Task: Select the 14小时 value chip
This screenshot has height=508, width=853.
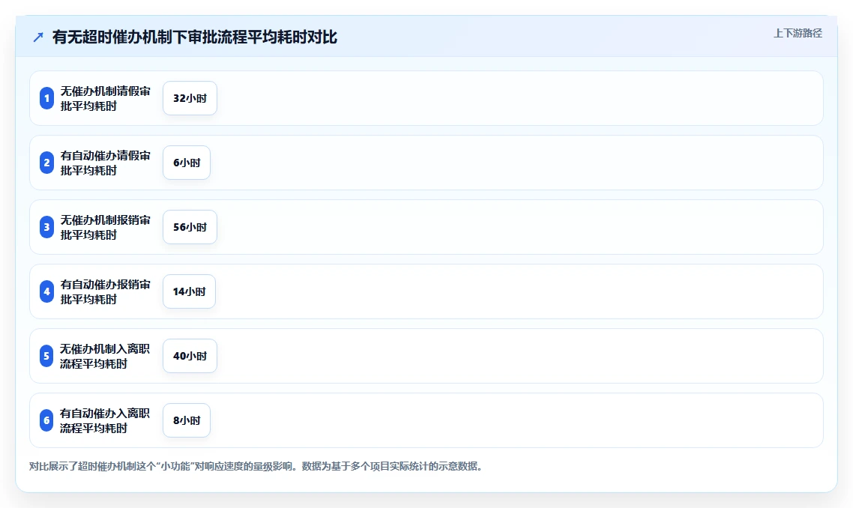Action: (x=190, y=291)
